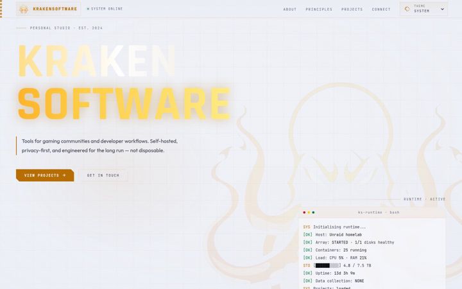Click the red terminal window dot
The image size is (462, 289).
click(304, 213)
